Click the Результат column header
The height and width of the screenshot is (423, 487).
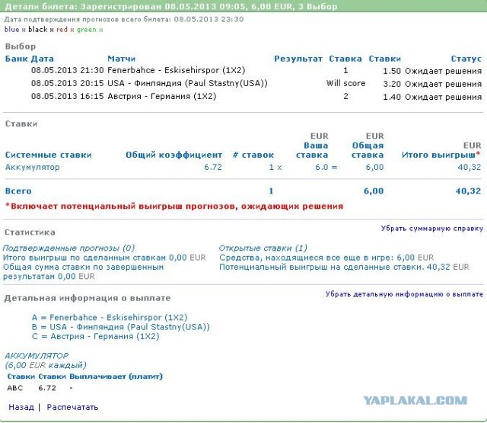click(x=298, y=59)
